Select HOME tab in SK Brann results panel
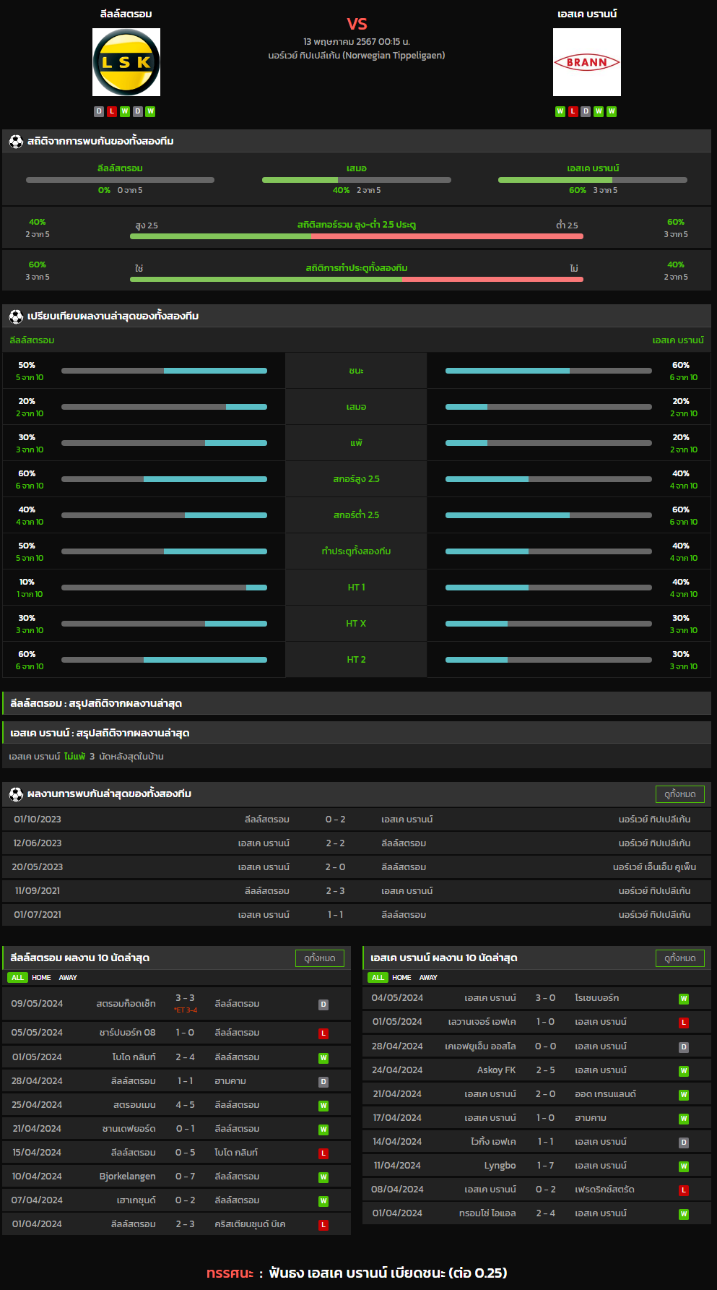The height and width of the screenshot is (1290, 717). 401,978
